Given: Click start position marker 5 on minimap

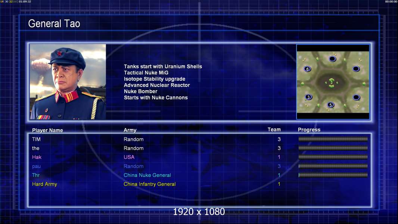Looking at the screenshot, I should click(x=330, y=105).
